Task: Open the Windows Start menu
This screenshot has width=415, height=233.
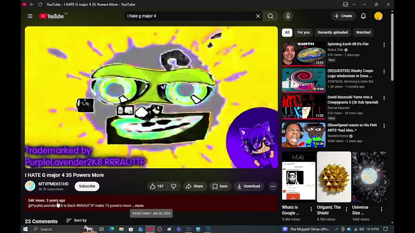Action: [25, 229]
